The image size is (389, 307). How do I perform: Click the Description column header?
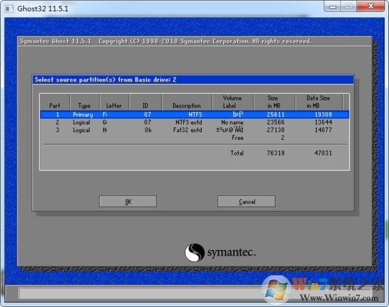pyautogui.click(x=187, y=106)
